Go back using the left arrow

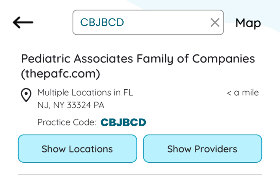(x=23, y=23)
